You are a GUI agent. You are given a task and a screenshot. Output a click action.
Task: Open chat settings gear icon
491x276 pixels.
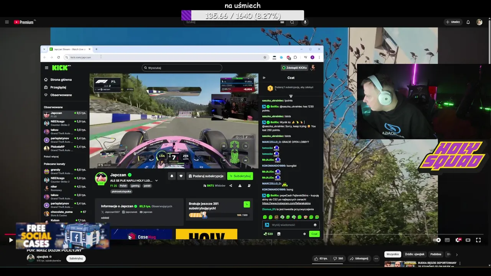[x=305, y=234]
